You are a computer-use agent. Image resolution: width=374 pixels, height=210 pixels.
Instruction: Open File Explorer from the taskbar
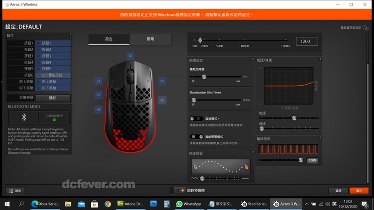[x=68, y=204]
